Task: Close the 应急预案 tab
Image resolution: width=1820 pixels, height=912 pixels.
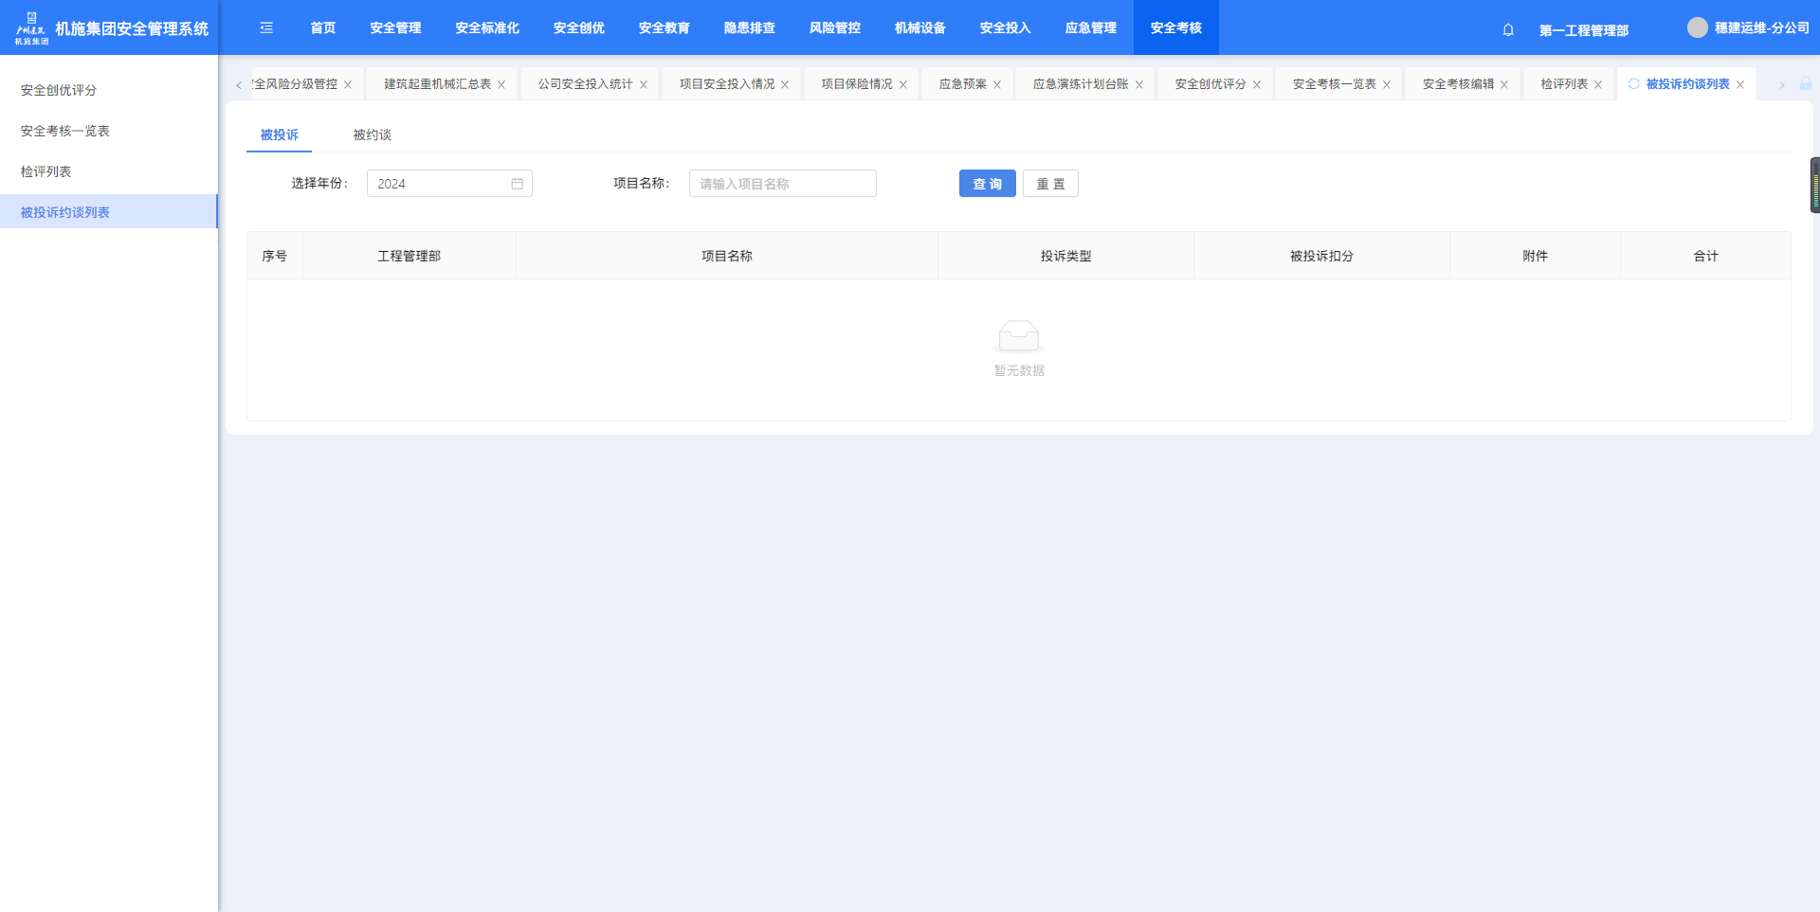Action: 997,85
